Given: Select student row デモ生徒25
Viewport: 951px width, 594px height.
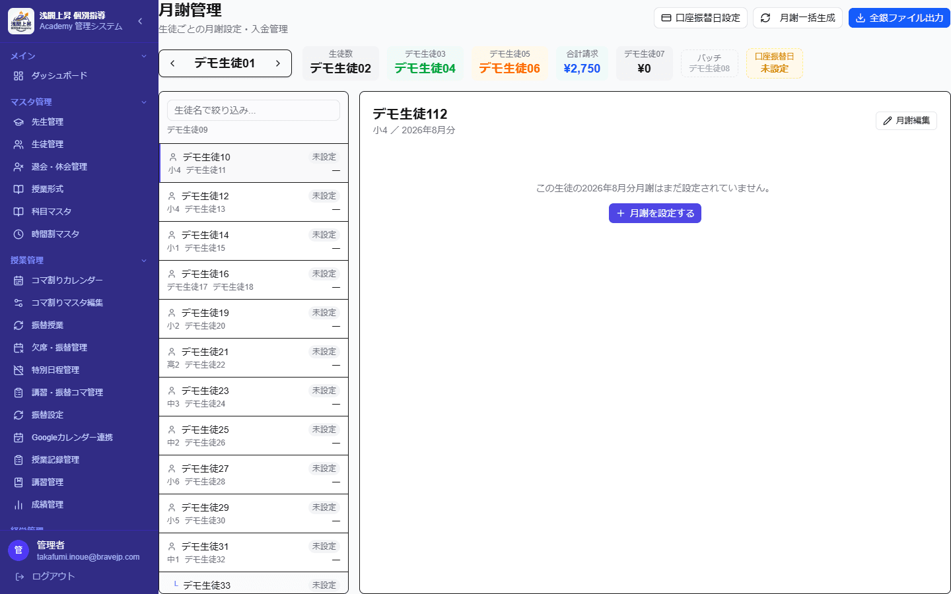Looking at the screenshot, I should (254, 436).
